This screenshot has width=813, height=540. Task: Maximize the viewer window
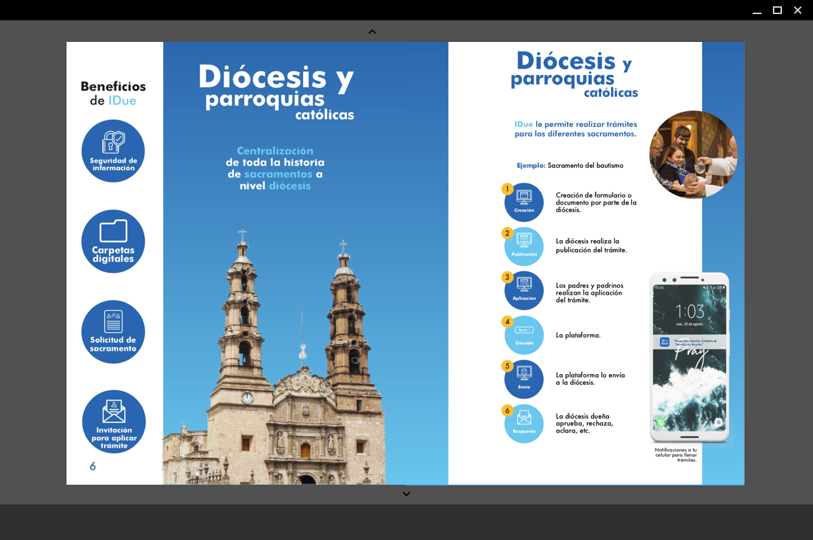[x=777, y=10]
